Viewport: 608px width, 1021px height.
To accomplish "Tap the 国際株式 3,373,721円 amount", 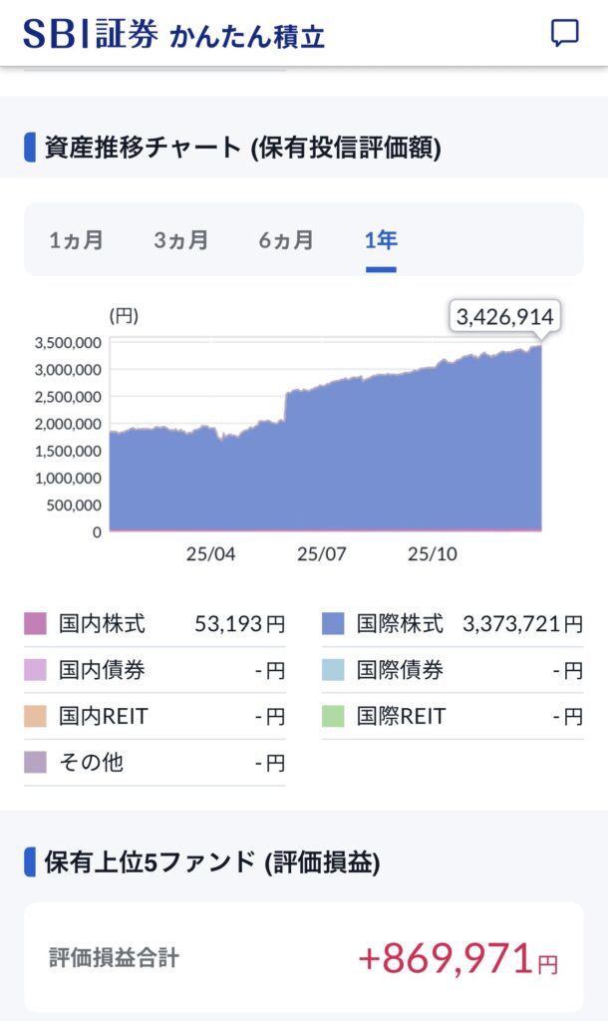I will pyautogui.click(x=522, y=625).
